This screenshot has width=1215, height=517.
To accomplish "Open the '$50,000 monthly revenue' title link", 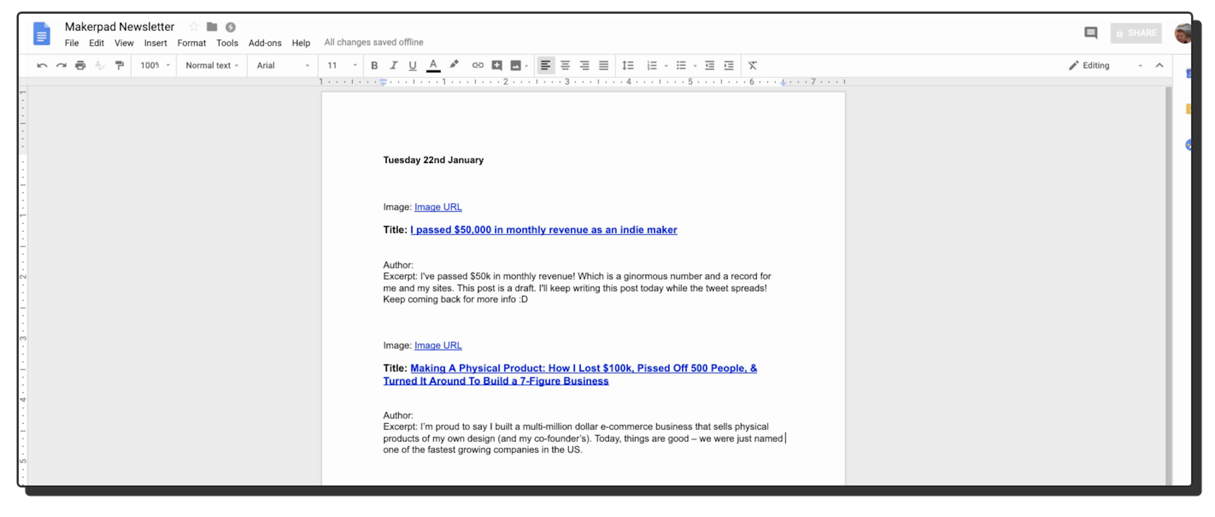I will point(543,230).
